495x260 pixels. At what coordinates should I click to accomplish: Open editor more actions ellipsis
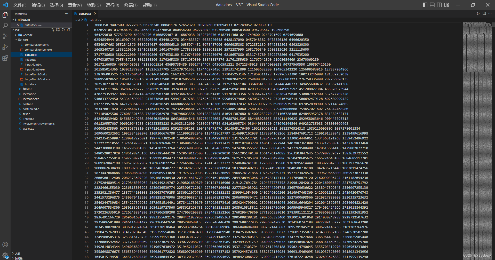click(x=490, y=13)
